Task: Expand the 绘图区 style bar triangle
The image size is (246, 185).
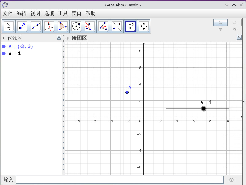Action: coord(68,38)
